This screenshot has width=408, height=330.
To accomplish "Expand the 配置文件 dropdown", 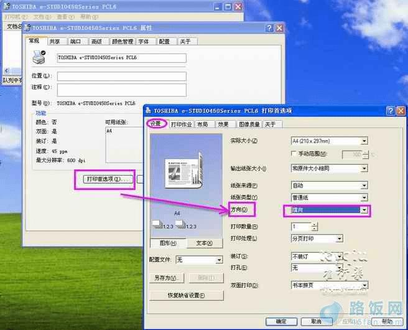I will [219, 260].
